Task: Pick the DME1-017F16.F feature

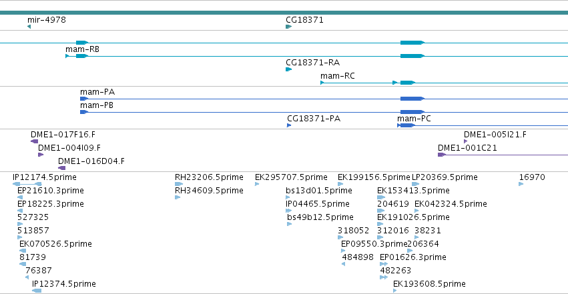Action: 35,141
